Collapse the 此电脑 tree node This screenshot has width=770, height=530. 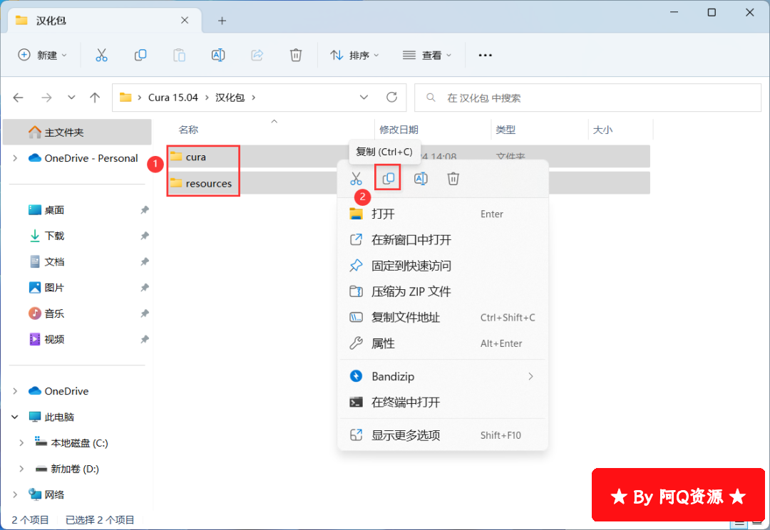tap(15, 417)
